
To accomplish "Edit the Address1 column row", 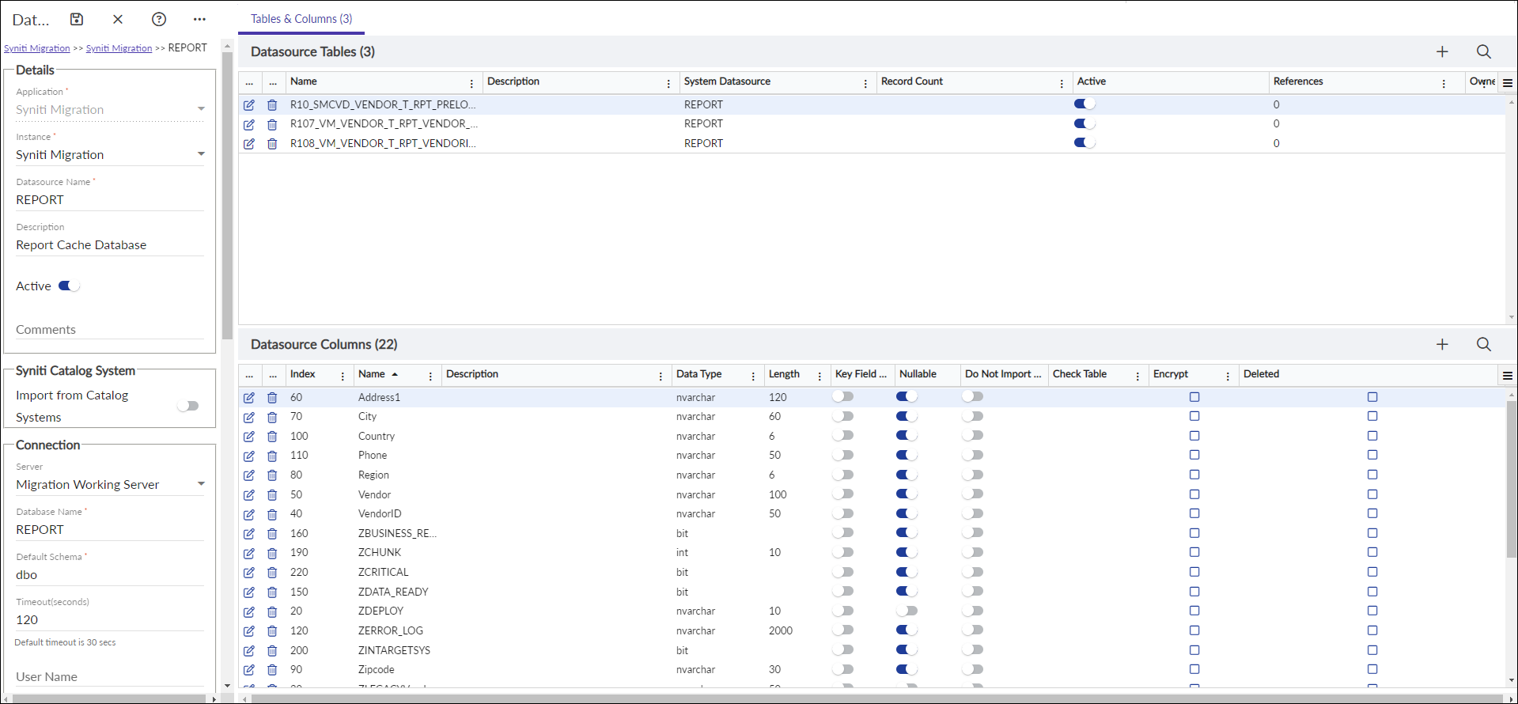I will click(249, 397).
